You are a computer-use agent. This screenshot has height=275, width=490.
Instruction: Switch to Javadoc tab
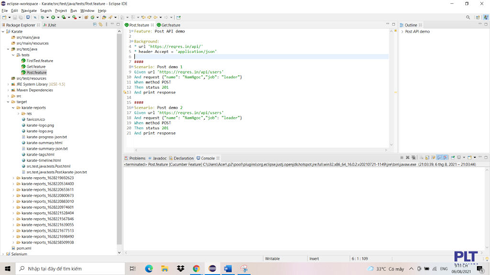[157, 158]
